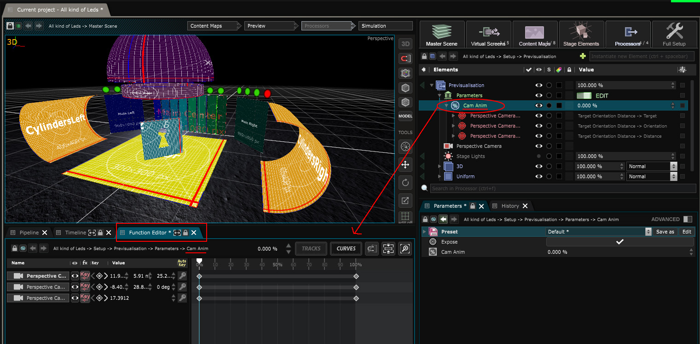Expand the Uniform tree node

(440, 176)
